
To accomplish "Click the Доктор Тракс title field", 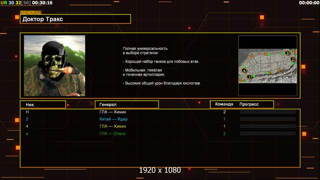I will tap(76, 19).
